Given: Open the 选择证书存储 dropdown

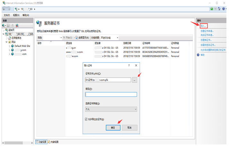Looking at the screenshot, I should [111, 109].
